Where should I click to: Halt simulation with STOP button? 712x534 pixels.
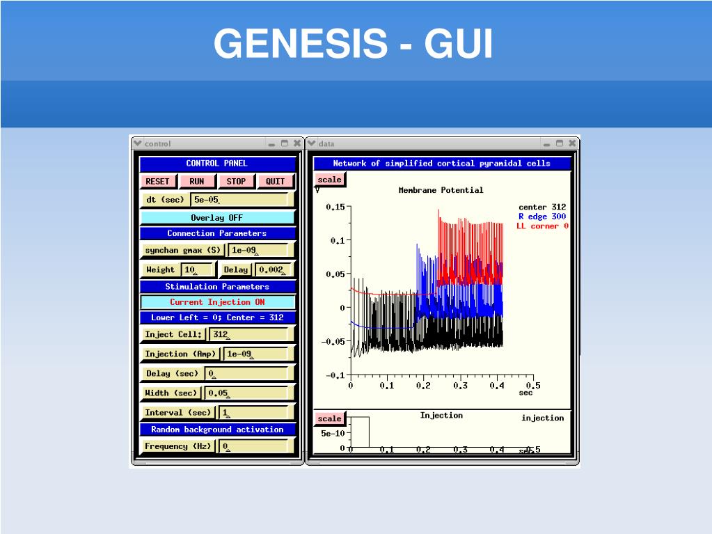(236, 181)
